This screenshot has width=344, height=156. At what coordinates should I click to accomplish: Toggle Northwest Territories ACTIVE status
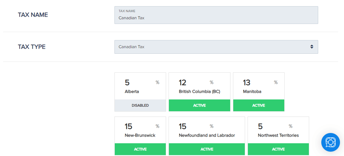pyautogui.click(x=278, y=149)
